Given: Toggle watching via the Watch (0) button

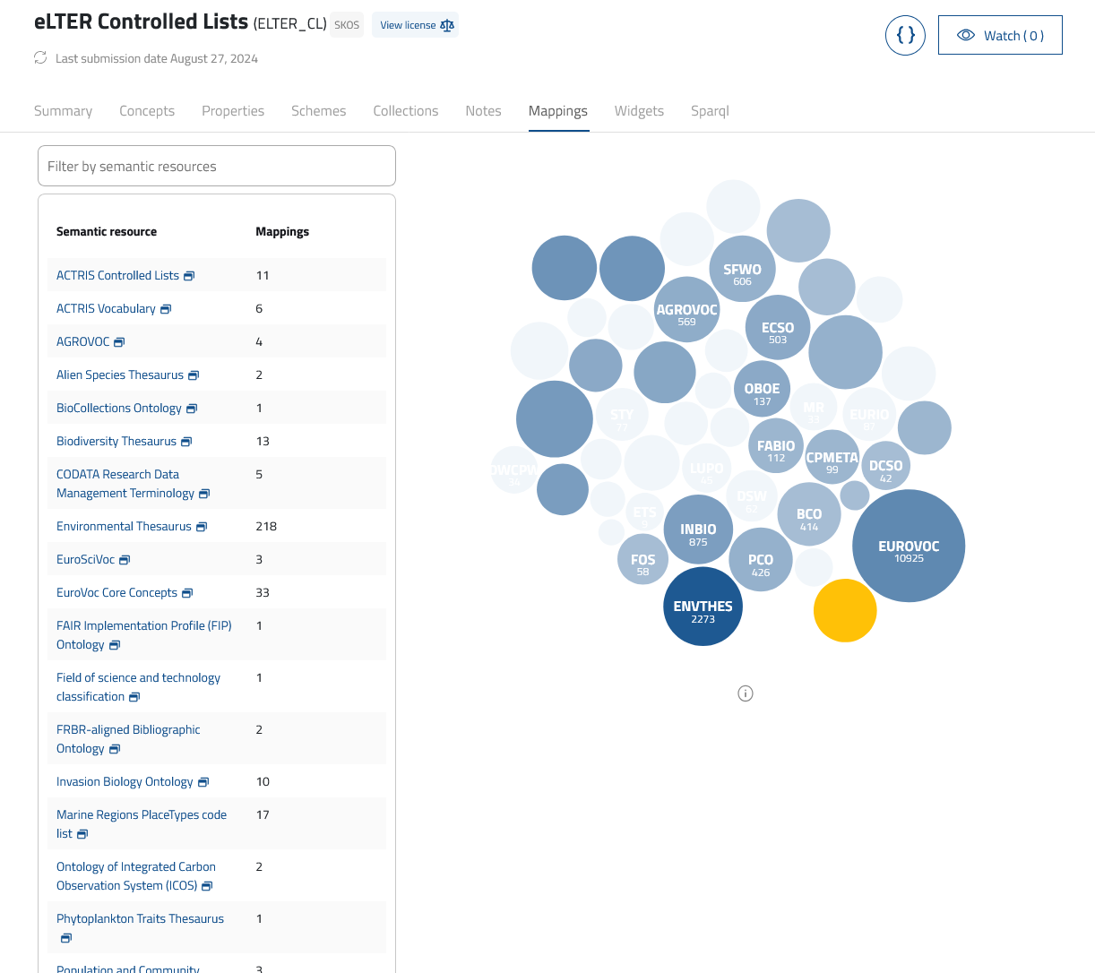Looking at the screenshot, I should pos(1000,35).
